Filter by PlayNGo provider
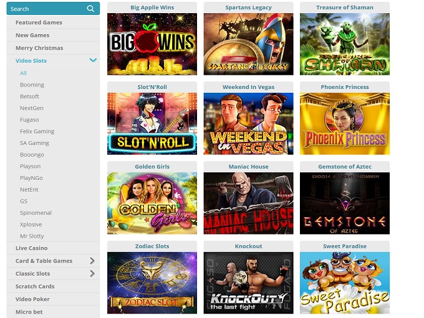 point(31,178)
